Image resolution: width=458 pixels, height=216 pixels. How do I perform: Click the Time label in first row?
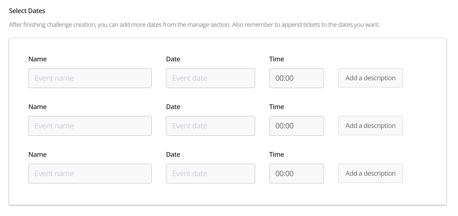click(x=277, y=59)
